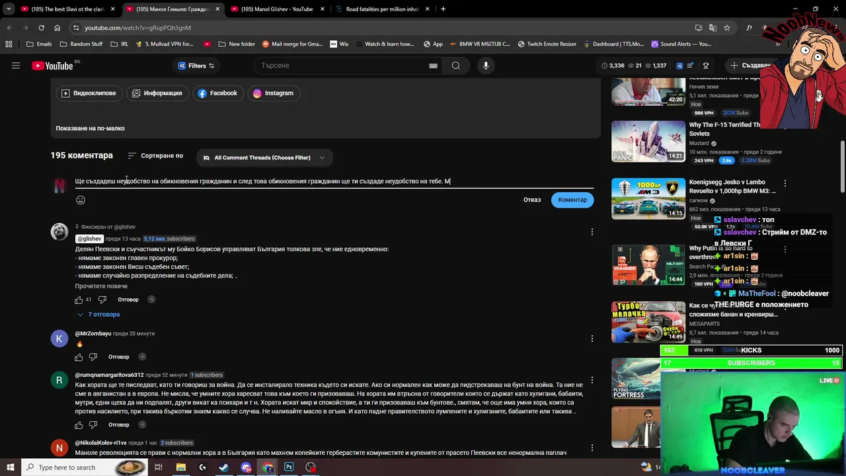Expand the 7 отговора replies
846x476 pixels.
(99, 315)
